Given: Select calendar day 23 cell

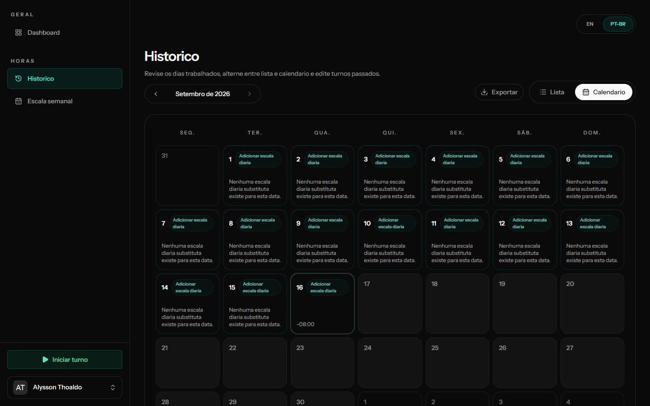Looking at the screenshot, I should pyautogui.click(x=322, y=363).
